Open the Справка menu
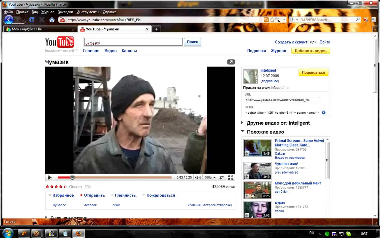 pyautogui.click(x=109, y=12)
